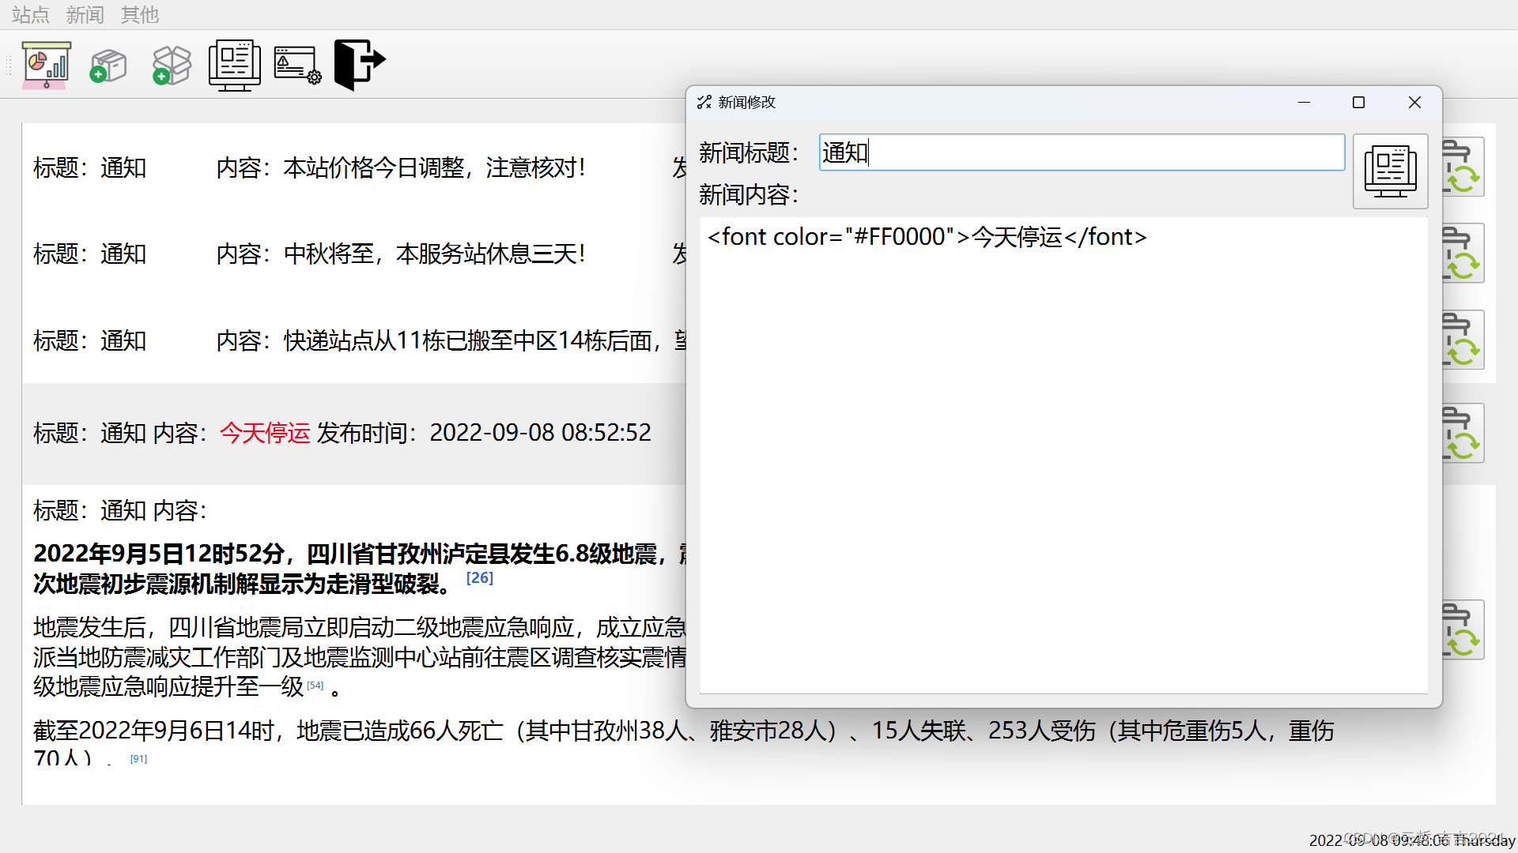Click the 发布时间 2022-09-08 08:52:52 text
Screen dimensions: 1518x853
point(484,433)
